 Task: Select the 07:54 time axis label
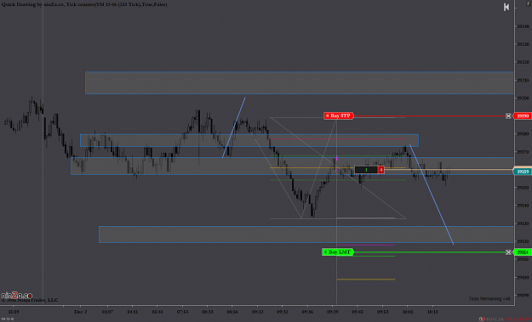click(x=182, y=312)
